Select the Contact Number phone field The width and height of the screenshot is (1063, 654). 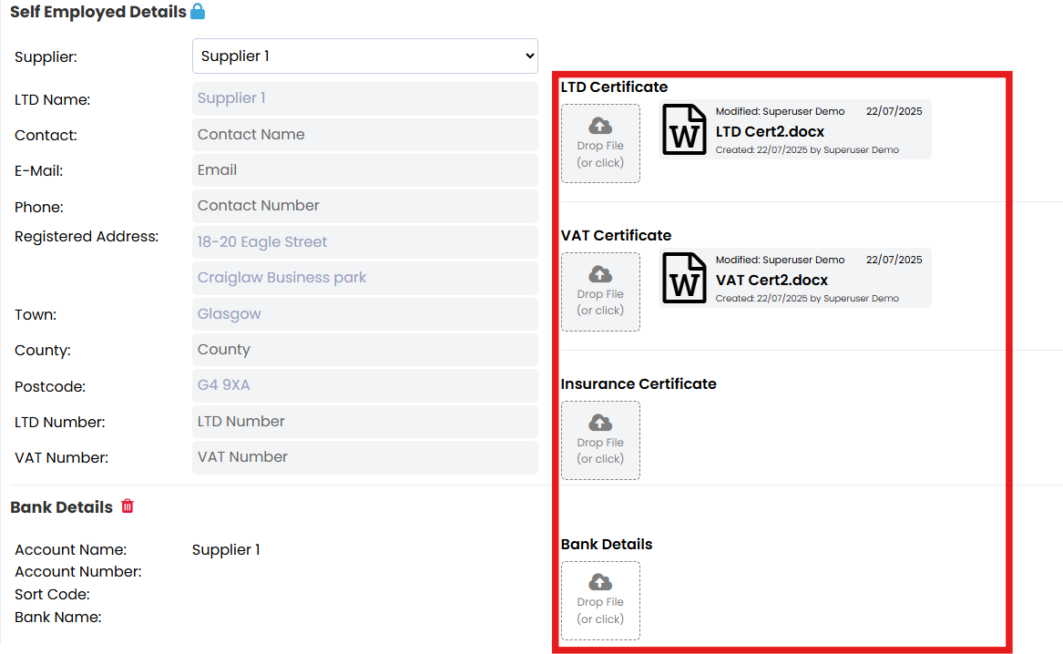point(364,206)
